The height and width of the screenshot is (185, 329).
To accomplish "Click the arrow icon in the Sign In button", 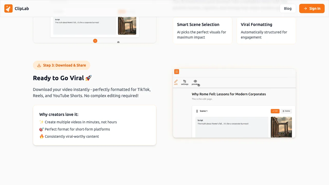I will coord(306,8).
